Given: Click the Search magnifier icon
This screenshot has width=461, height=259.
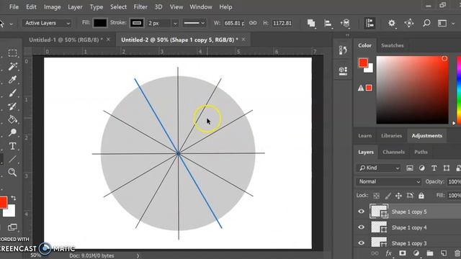Looking at the screenshot, I should coord(426,23).
